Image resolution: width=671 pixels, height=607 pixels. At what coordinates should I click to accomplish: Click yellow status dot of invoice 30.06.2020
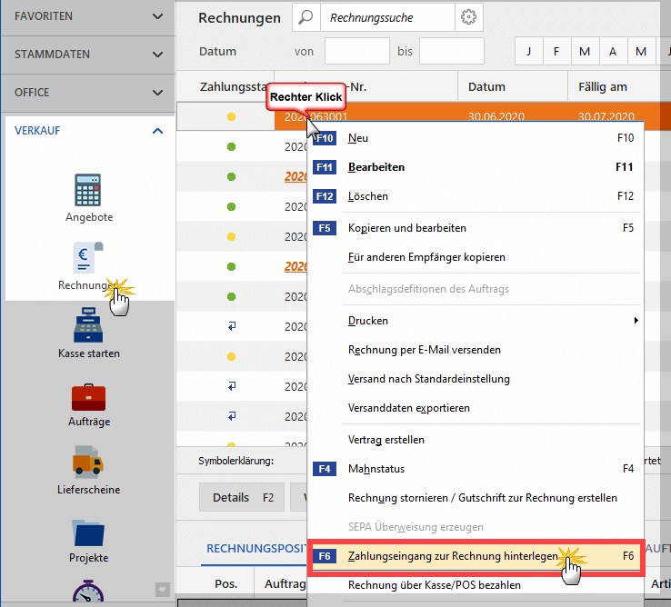pyautogui.click(x=231, y=116)
